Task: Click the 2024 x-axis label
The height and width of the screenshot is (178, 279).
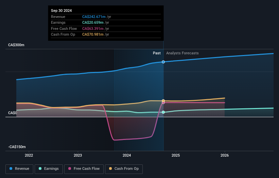Action: [127, 155]
